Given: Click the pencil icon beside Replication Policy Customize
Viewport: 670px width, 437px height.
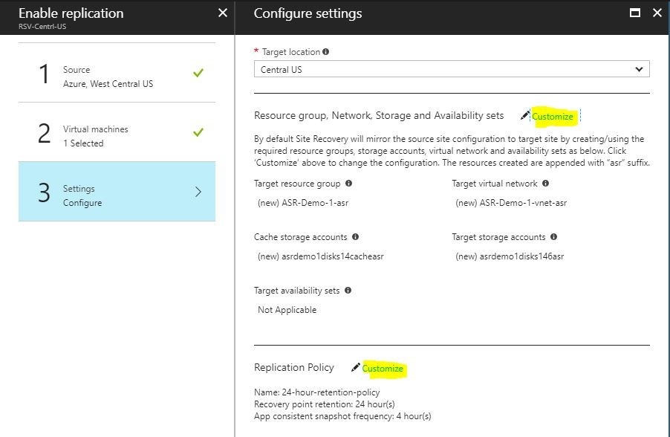Looking at the screenshot, I should (357, 367).
